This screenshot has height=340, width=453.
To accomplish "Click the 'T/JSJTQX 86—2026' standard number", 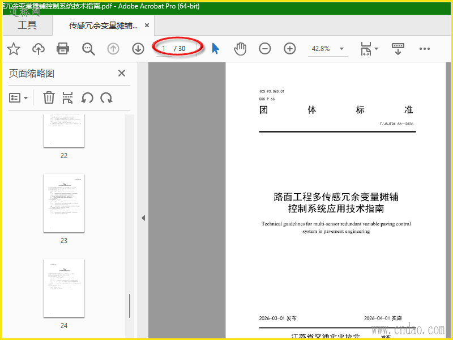I will (x=396, y=124).
